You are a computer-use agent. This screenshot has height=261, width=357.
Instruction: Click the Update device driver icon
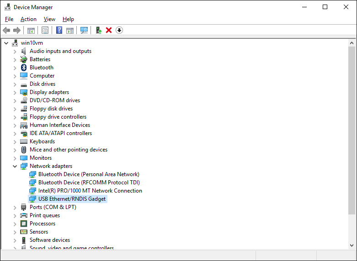pyautogui.click(x=99, y=30)
